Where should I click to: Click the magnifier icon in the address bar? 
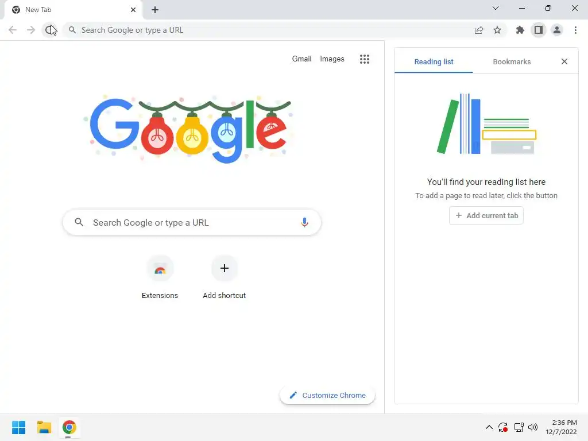point(72,30)
